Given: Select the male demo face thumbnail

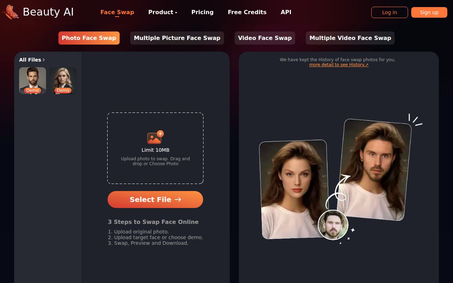Looking at the screenshot, I should point(33,80).
